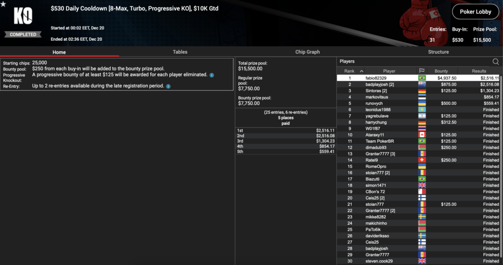Toggle the Rank column sort arrow

362,71
